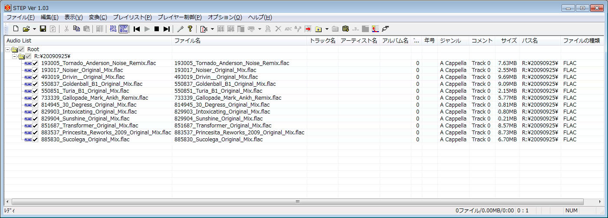608x218 pixels.
Task: Sort by the アーティスト名 column header
Action: pyautogui.click(x=358, y=41)
